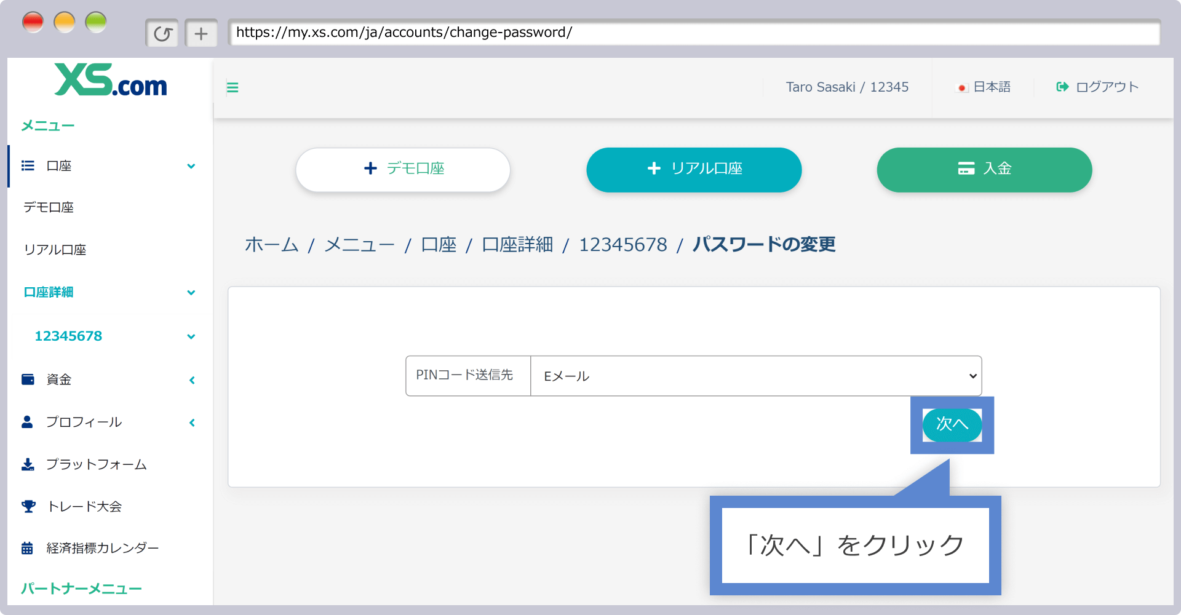Click the PINコード送信先 label
This screenshot has height=615, width=1181.
click(464, 375)
